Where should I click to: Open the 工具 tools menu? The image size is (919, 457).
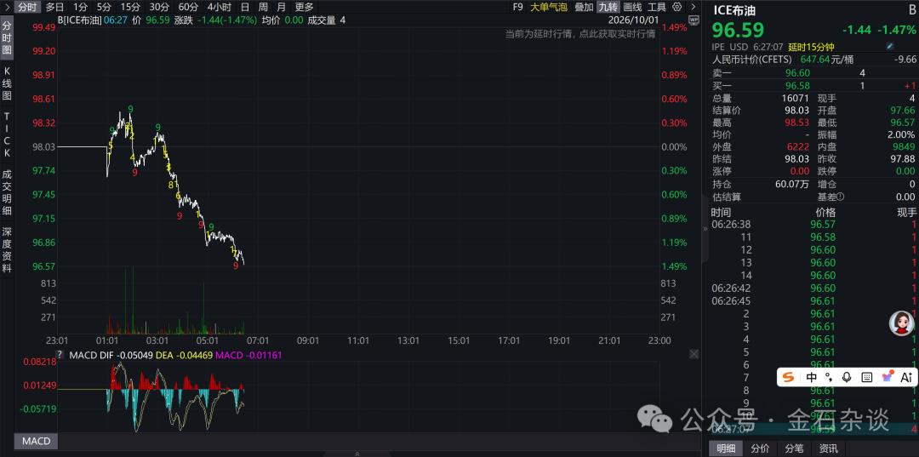(657, 7)
